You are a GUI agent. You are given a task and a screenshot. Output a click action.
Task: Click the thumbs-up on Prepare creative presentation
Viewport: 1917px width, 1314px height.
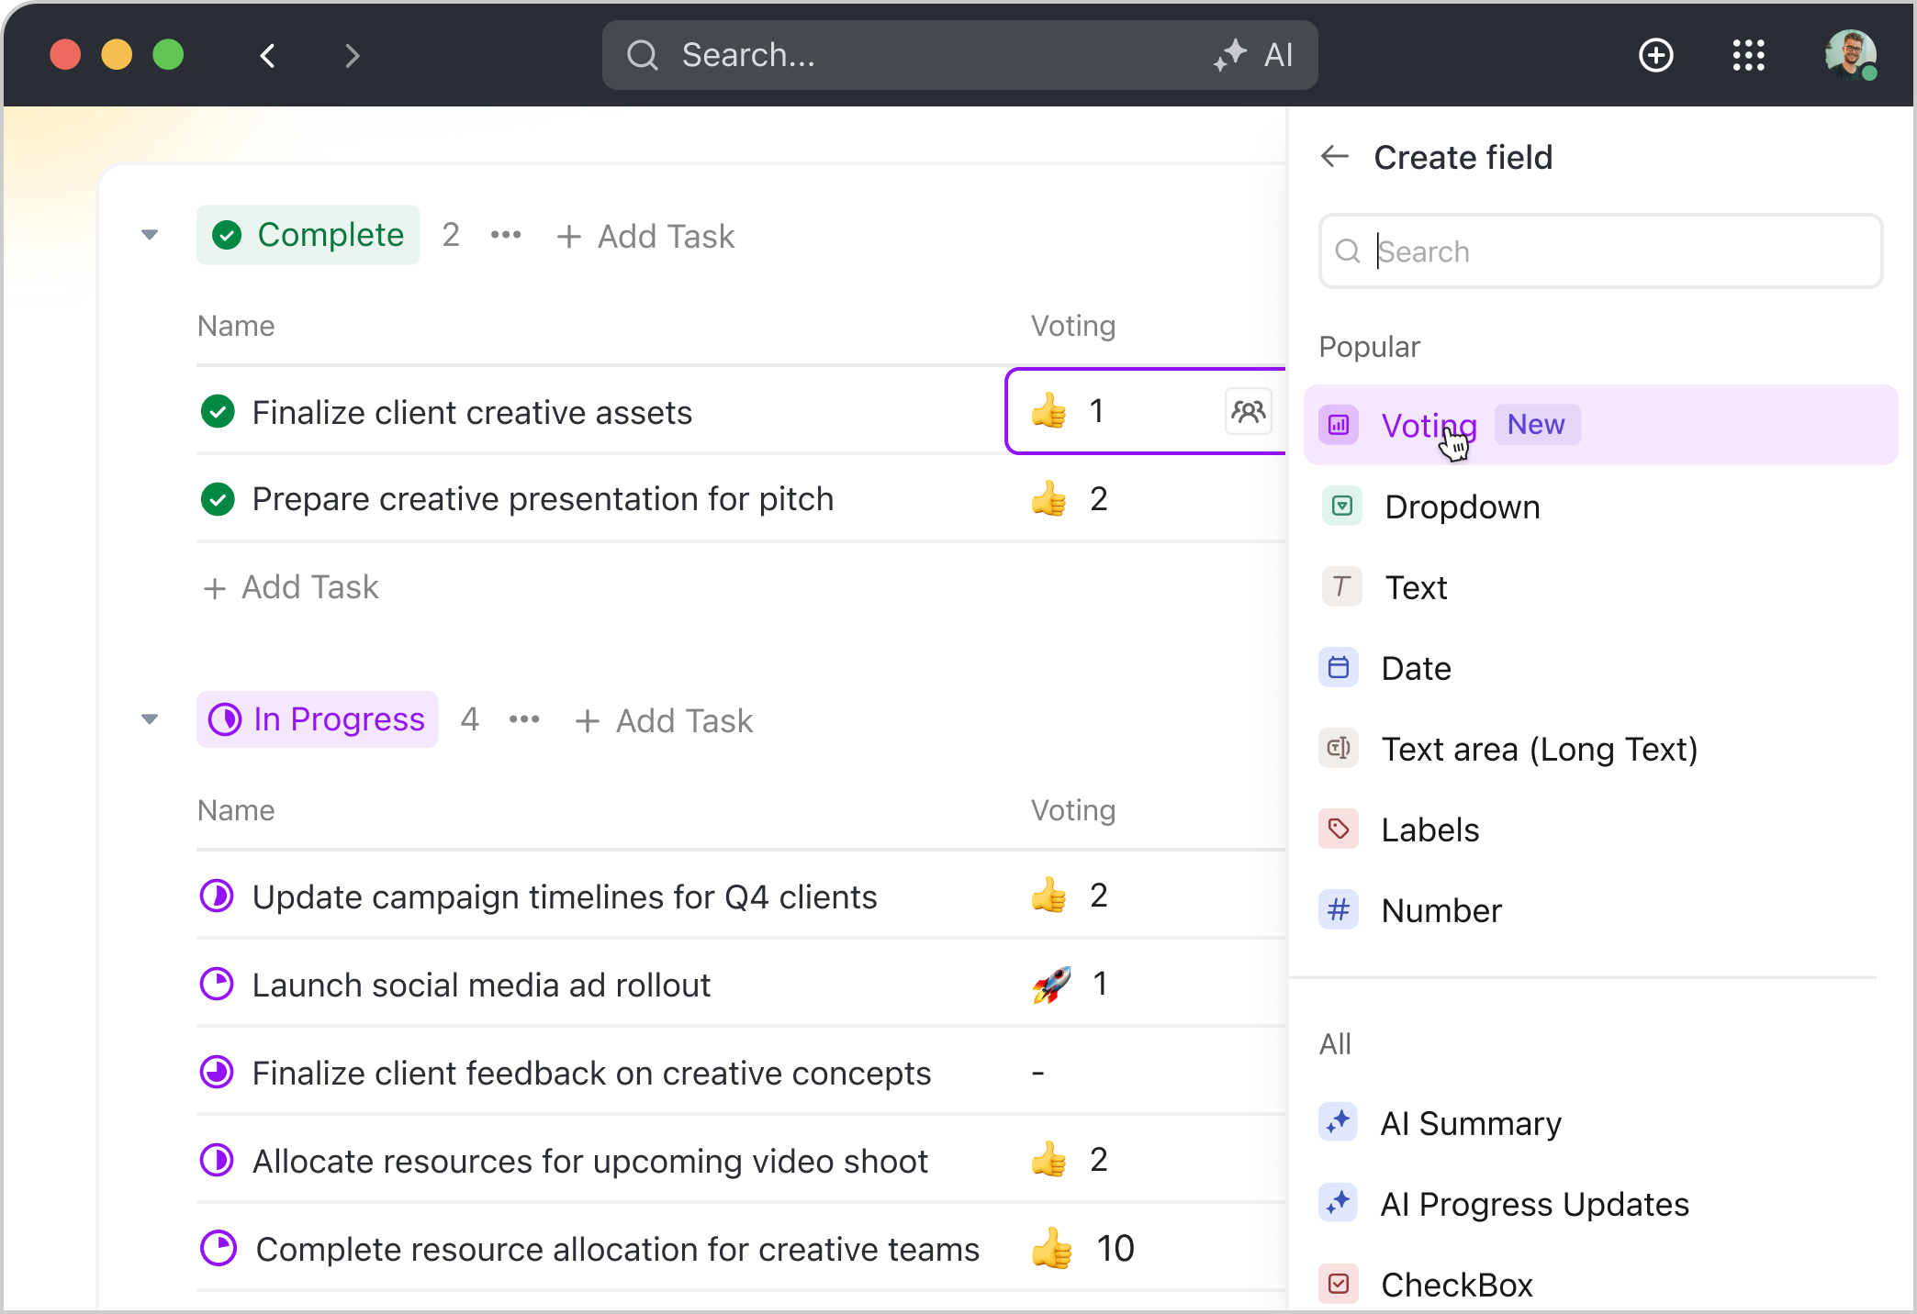1048,499
